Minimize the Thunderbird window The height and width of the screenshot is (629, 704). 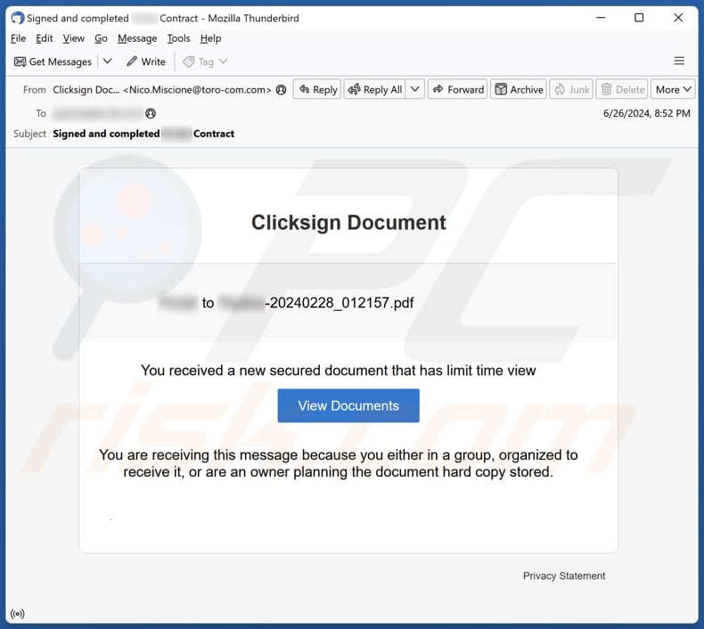point(601,18)
